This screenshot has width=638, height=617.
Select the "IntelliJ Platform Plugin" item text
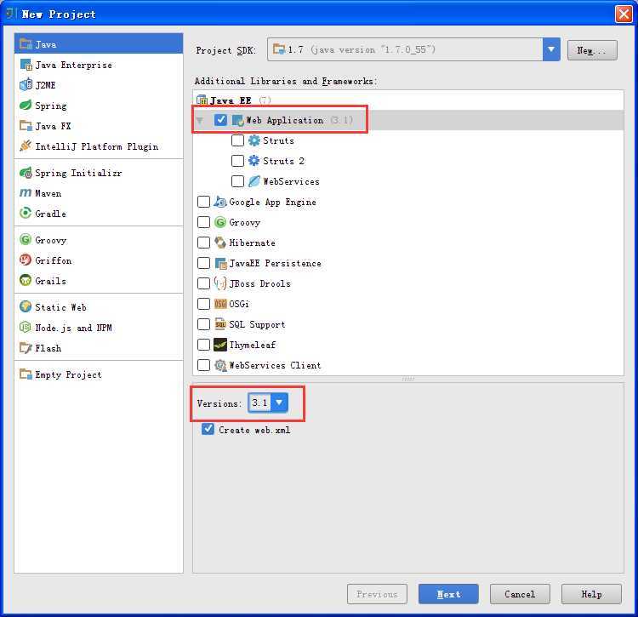[x=97, y=146]
